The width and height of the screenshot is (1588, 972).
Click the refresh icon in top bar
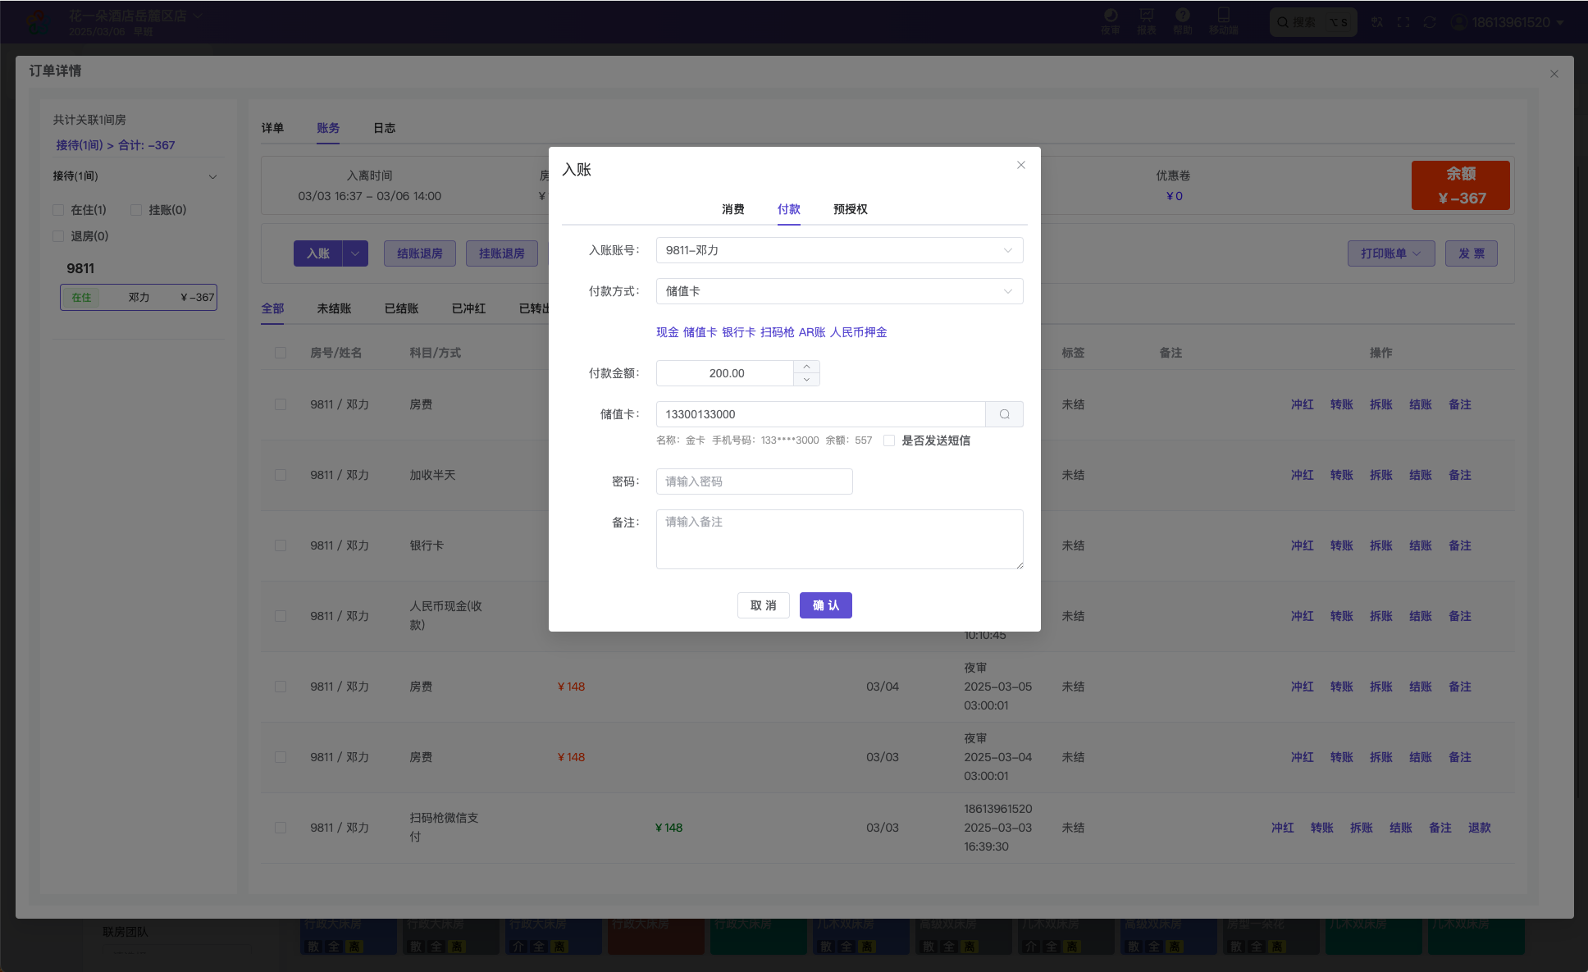click(x=1430, y=22)
